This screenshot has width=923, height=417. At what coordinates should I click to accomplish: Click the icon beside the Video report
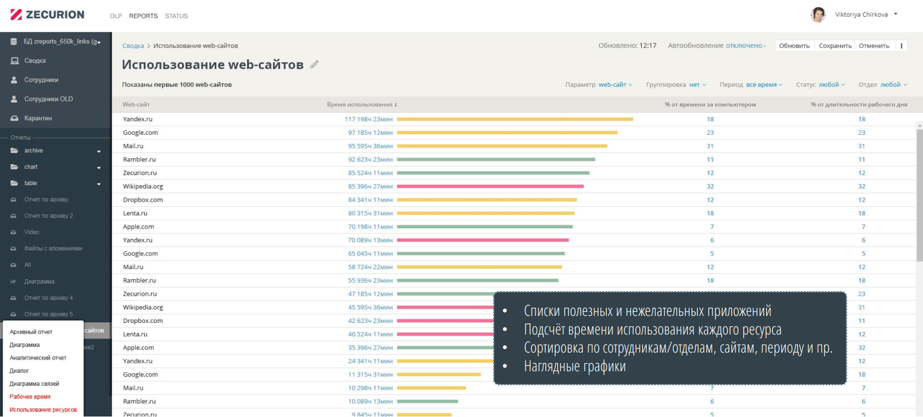coord(14,232)
